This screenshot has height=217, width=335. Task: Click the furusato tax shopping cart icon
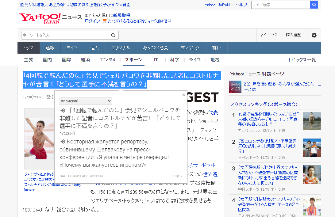pyautogui.click(x=105, y=21)
